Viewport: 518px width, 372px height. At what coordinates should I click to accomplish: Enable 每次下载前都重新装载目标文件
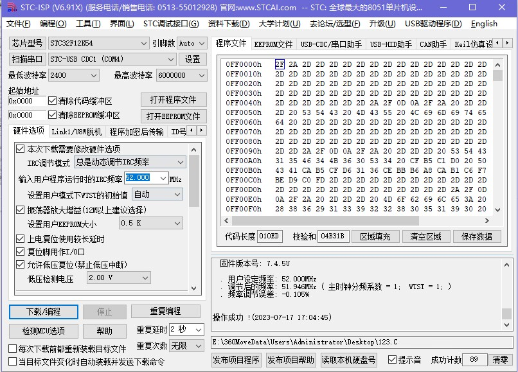coord(13,348)
